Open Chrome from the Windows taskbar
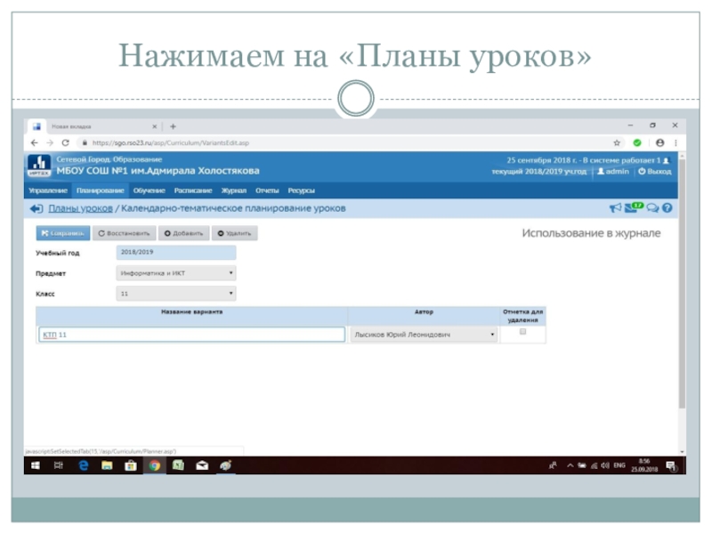The width and height of the screenshot is (712, 534). click(x=154, y=465)
